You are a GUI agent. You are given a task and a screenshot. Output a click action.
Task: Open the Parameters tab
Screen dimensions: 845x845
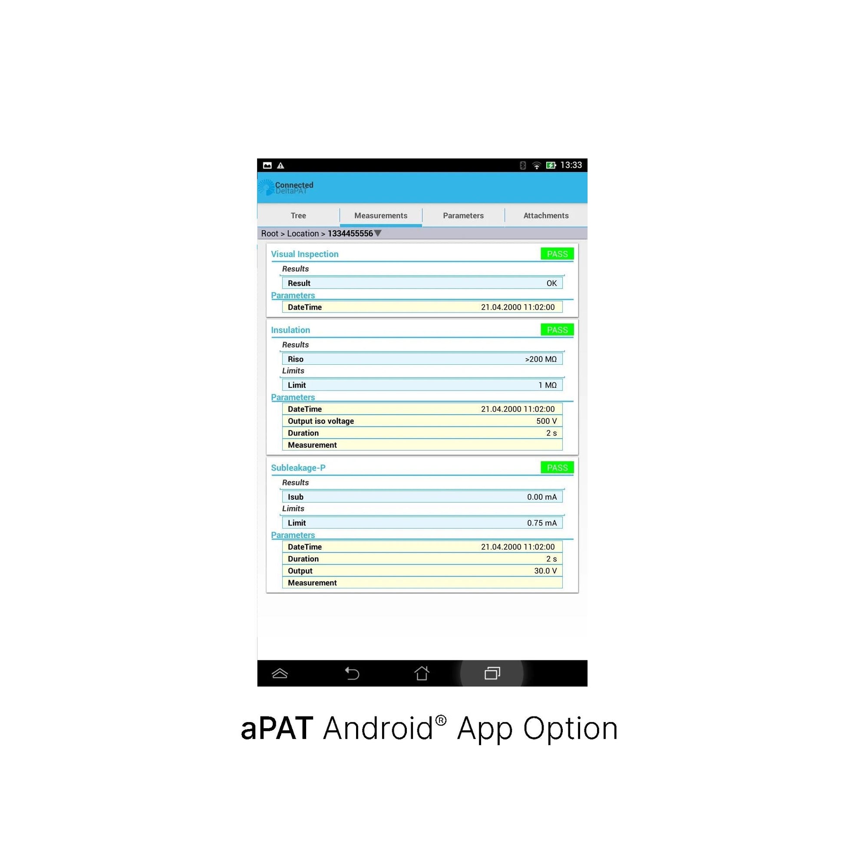(462, 215)
